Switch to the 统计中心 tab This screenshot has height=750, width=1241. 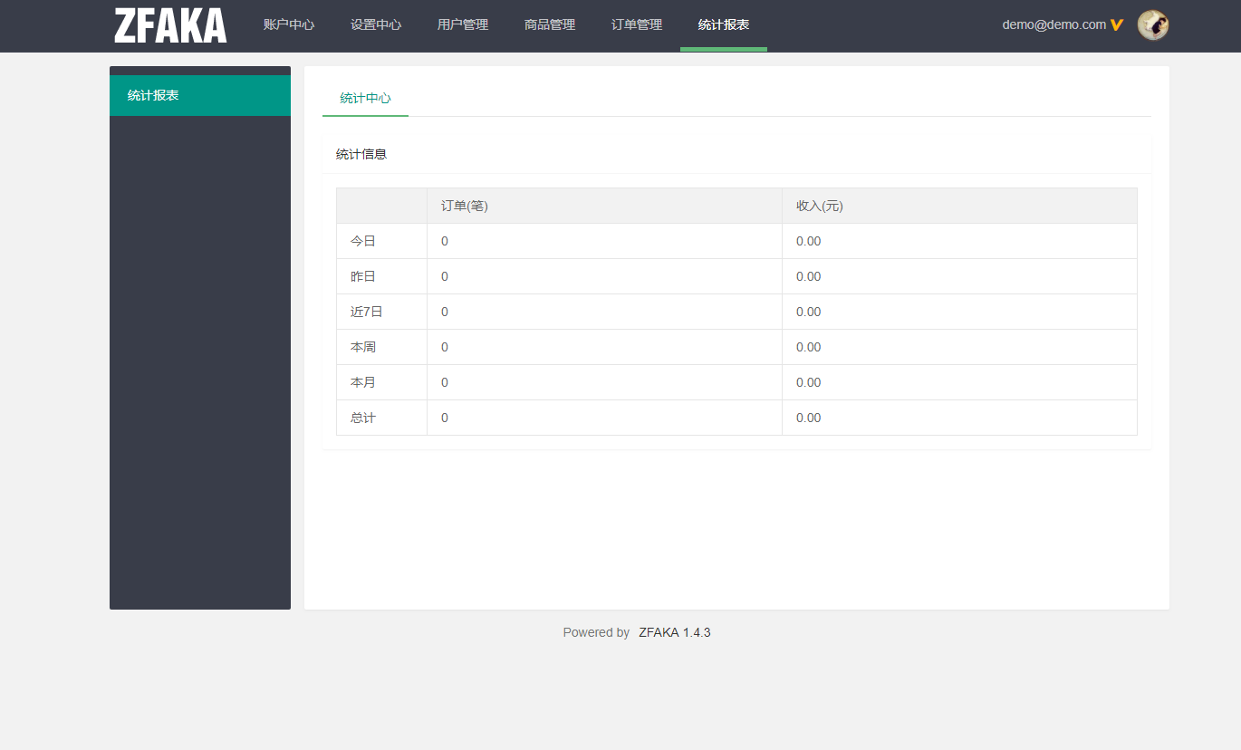365,98
